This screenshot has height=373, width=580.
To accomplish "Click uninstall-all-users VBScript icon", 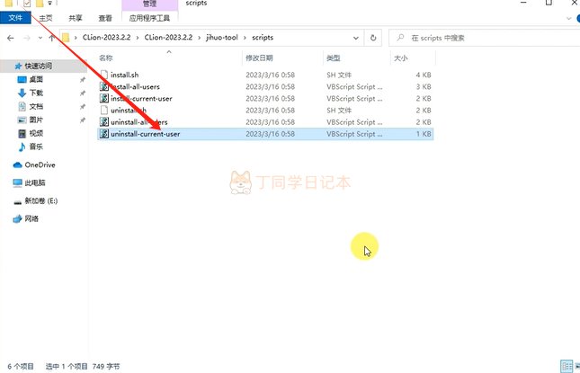I will (104, 122).
